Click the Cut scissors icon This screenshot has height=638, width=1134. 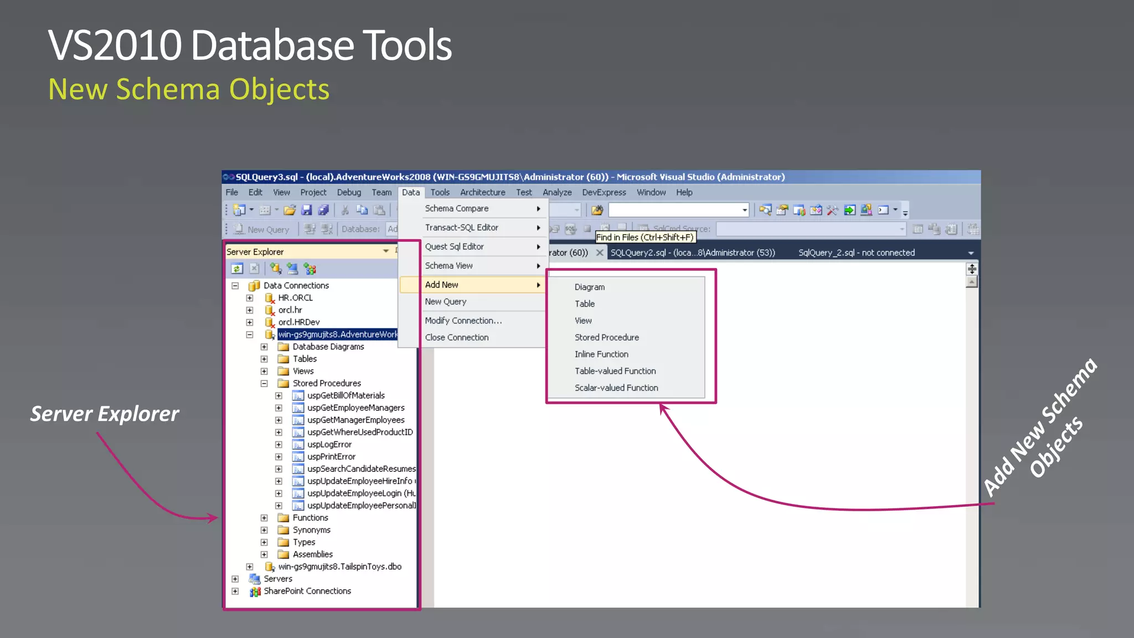345,210
